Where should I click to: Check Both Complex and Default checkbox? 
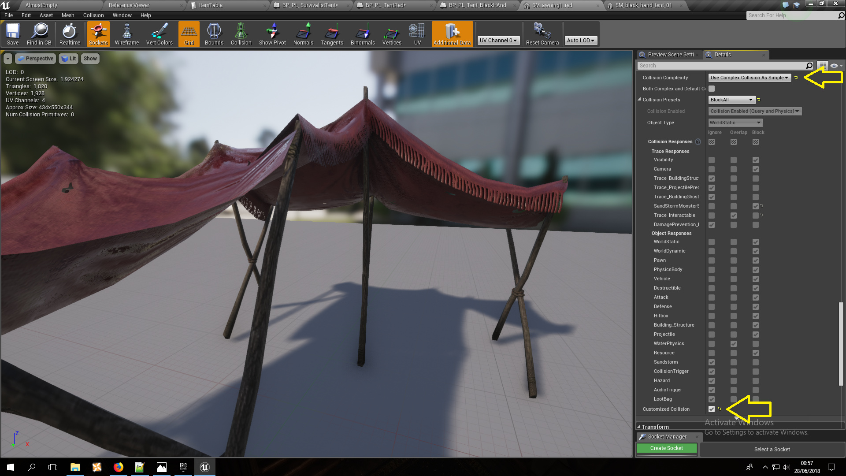click(712, 89)
